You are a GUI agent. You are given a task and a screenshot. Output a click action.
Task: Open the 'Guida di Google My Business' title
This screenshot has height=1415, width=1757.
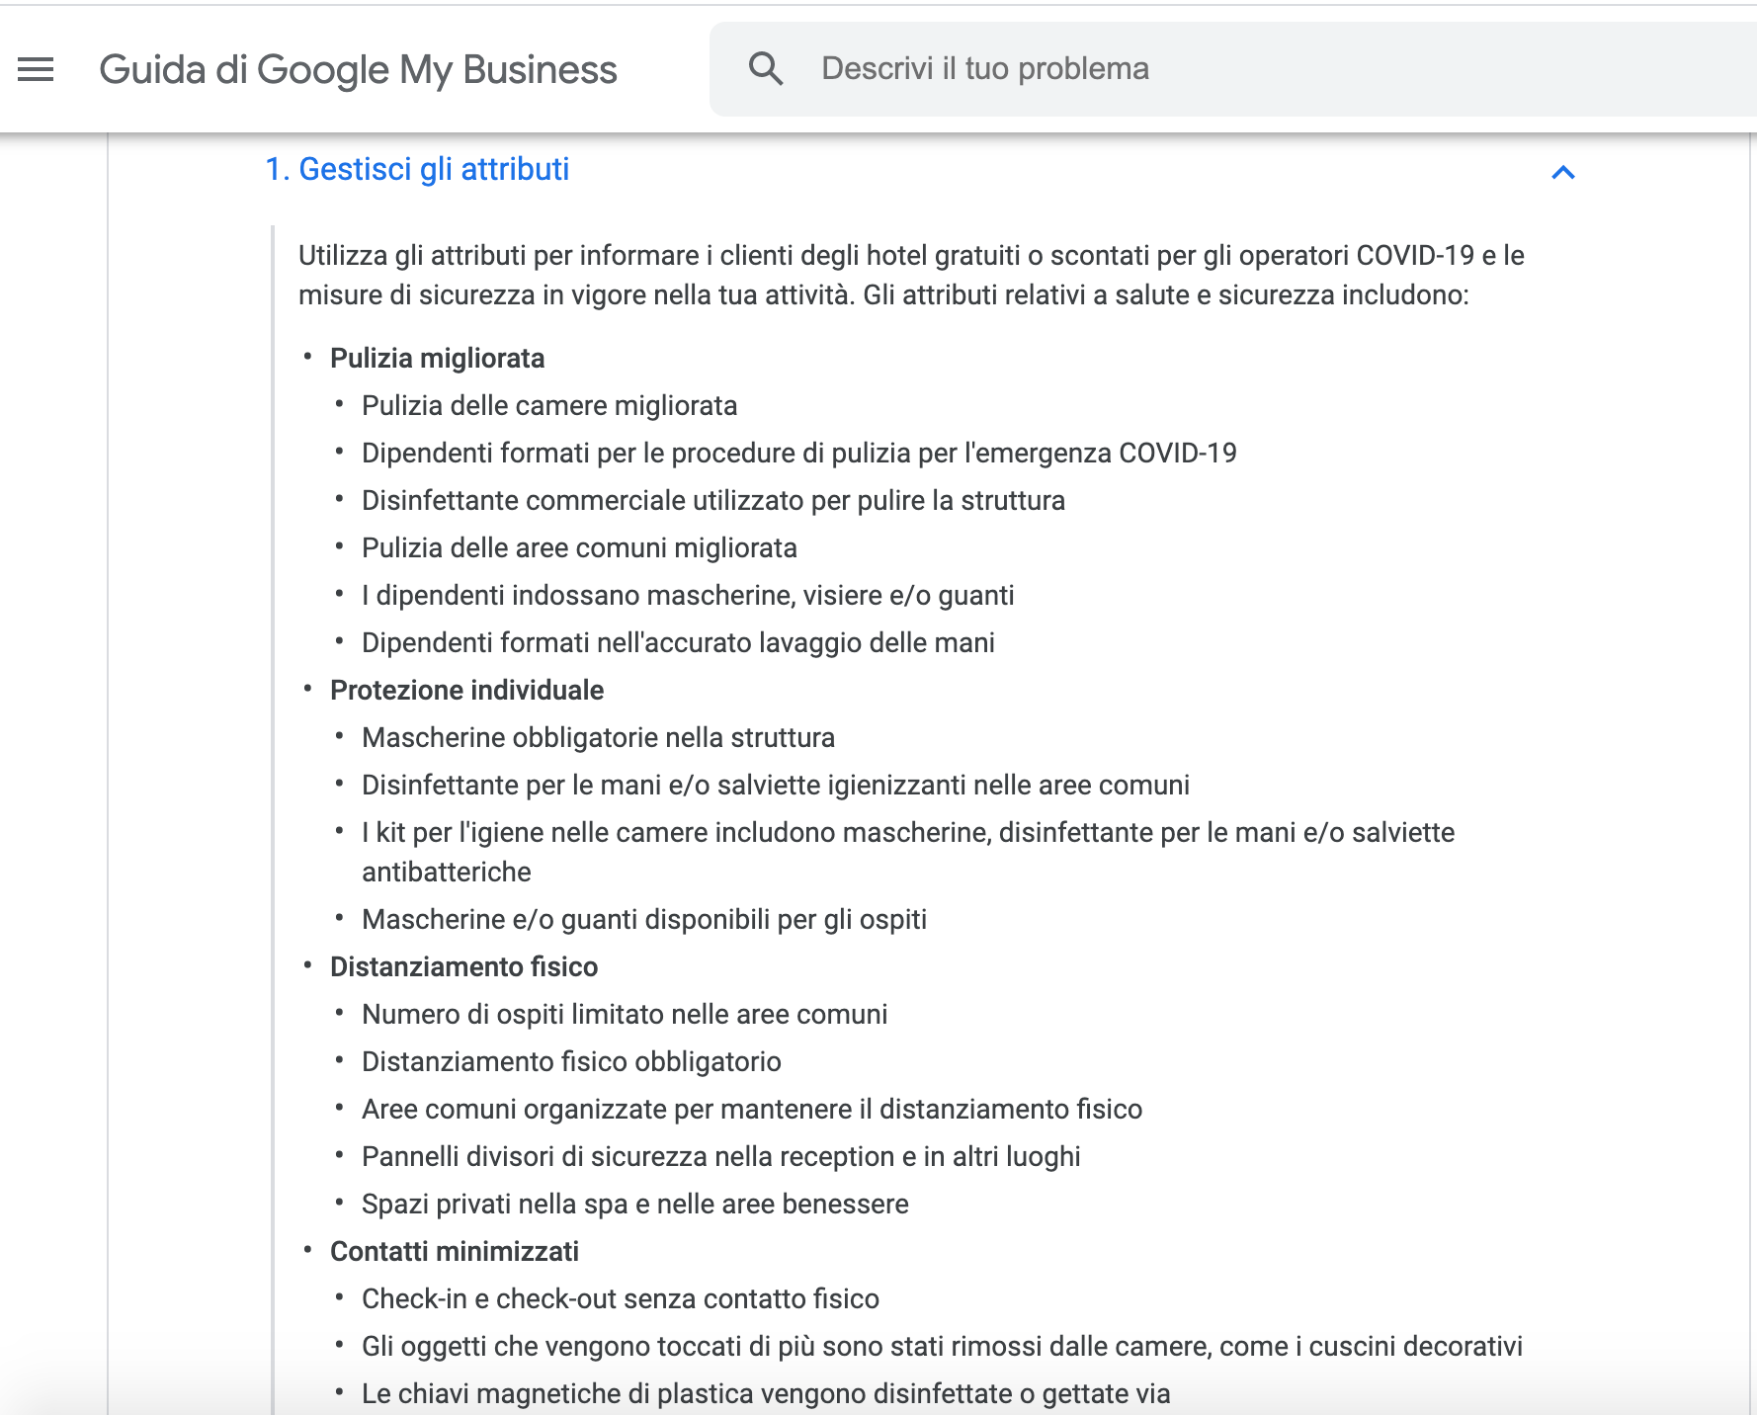pos(358,70)
